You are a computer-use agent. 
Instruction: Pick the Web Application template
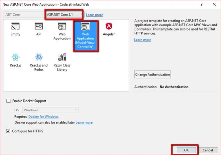(x=62, y=31)
